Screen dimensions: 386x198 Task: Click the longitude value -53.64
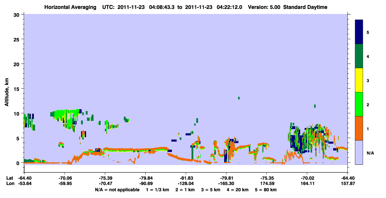tap(24, 183)
